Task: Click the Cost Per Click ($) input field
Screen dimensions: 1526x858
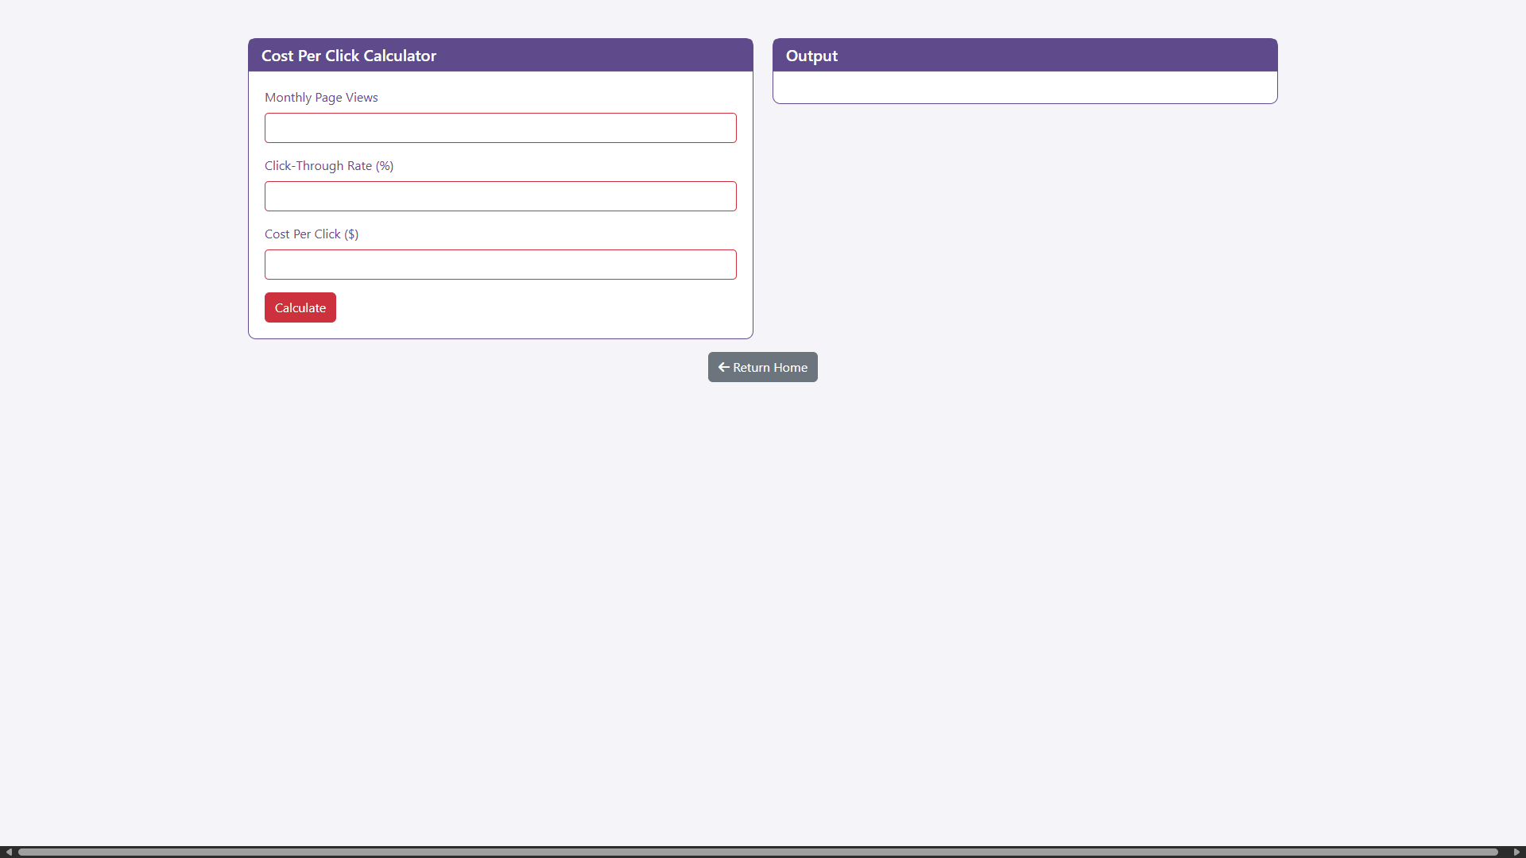Action: (x=500, y=265)
